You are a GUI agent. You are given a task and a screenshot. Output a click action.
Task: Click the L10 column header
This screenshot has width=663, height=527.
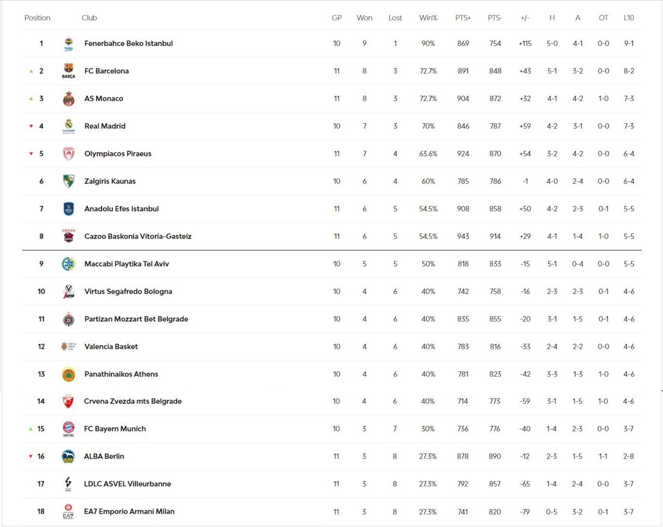629,18
